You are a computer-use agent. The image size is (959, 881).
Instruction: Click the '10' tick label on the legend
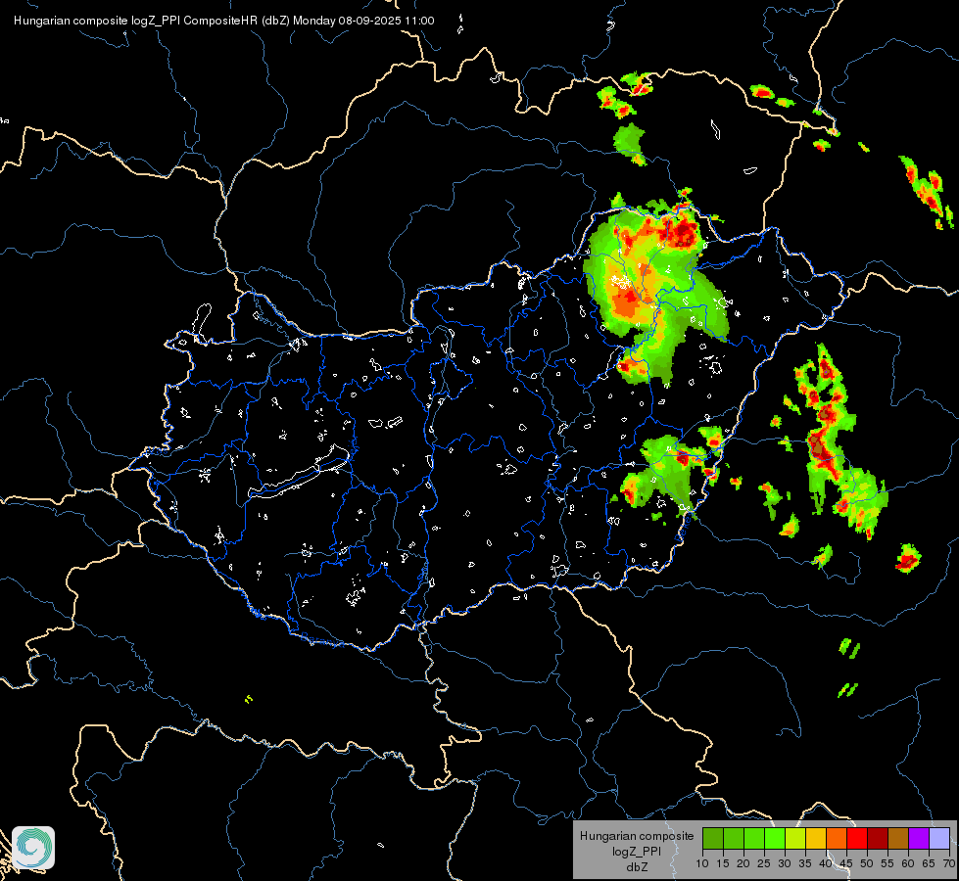click(702, 864)
